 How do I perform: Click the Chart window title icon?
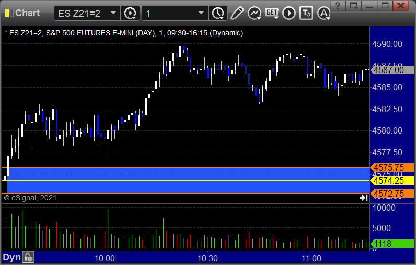(9, 13)
